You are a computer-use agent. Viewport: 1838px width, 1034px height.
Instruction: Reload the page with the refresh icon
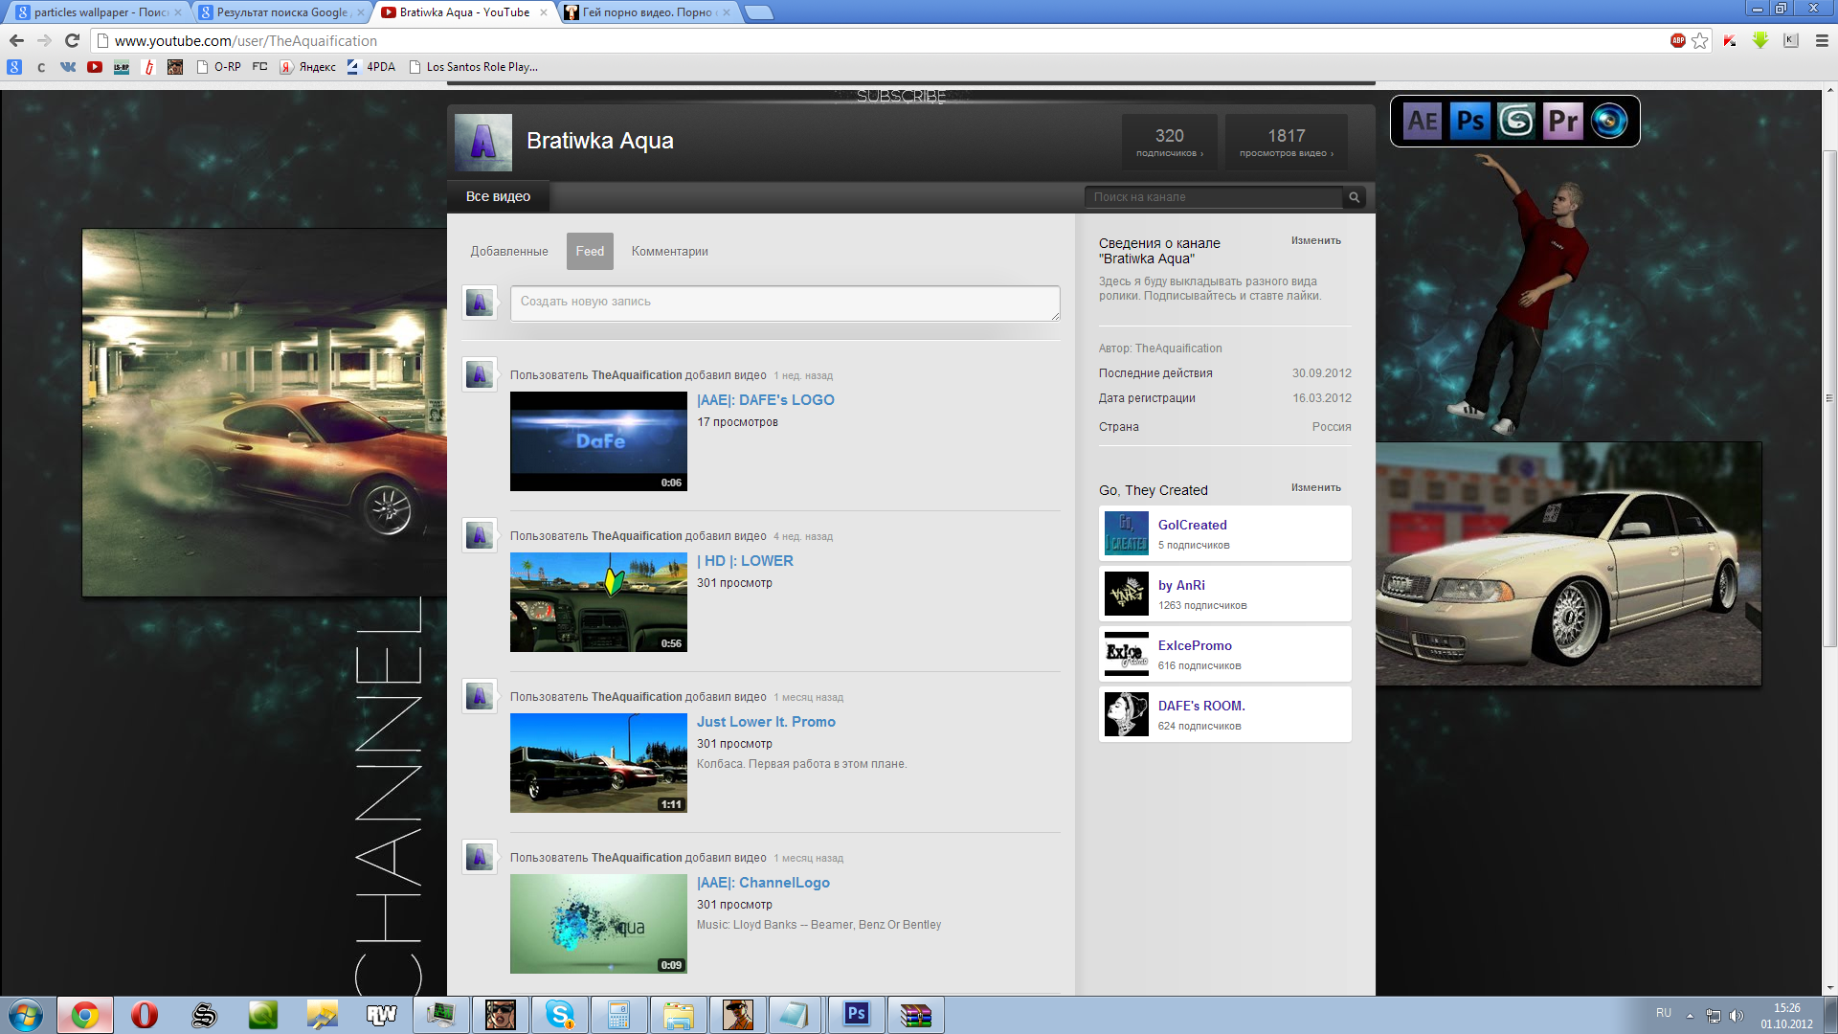pos(72,40)
